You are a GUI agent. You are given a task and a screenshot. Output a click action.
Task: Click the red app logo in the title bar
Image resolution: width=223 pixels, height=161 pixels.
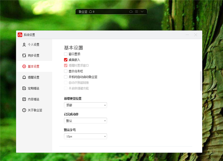click(20, 35)
